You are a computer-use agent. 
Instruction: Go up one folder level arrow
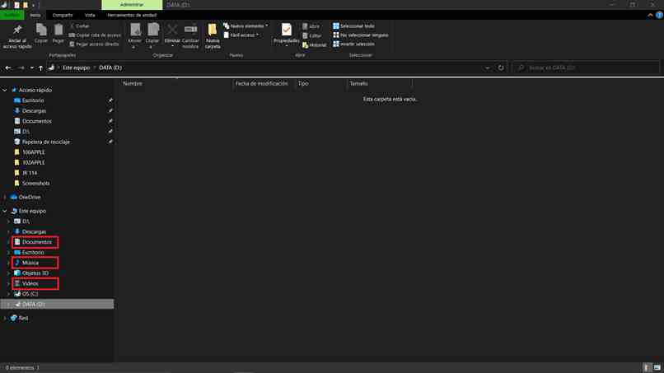[x=41, y=68]
